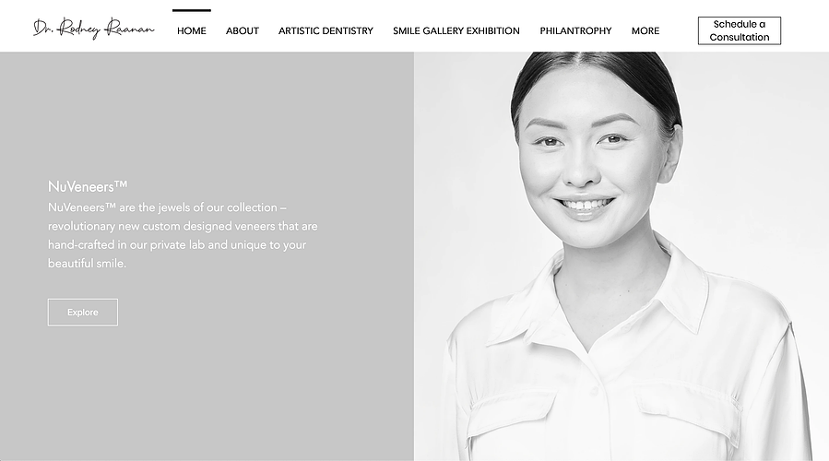
Task: Click the black active indicator above HOME
Action: pyautogui.click(x=192, y=10)
